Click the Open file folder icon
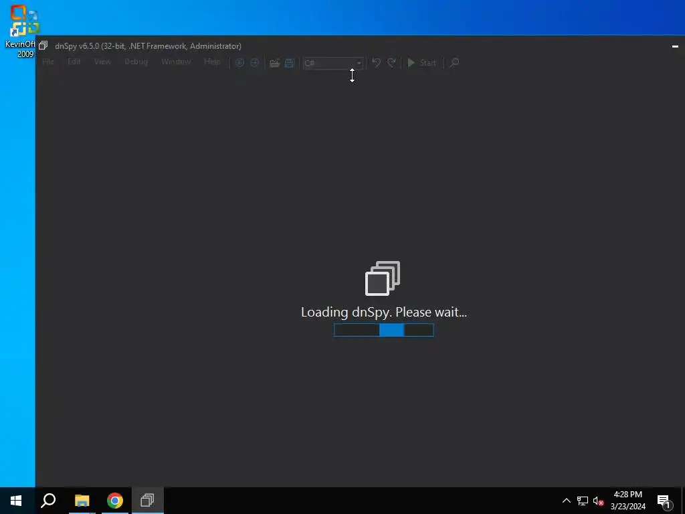 click(x=274, y=63)
